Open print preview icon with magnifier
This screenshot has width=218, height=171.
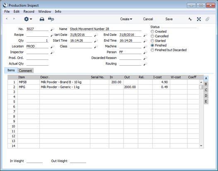(51, 19)
